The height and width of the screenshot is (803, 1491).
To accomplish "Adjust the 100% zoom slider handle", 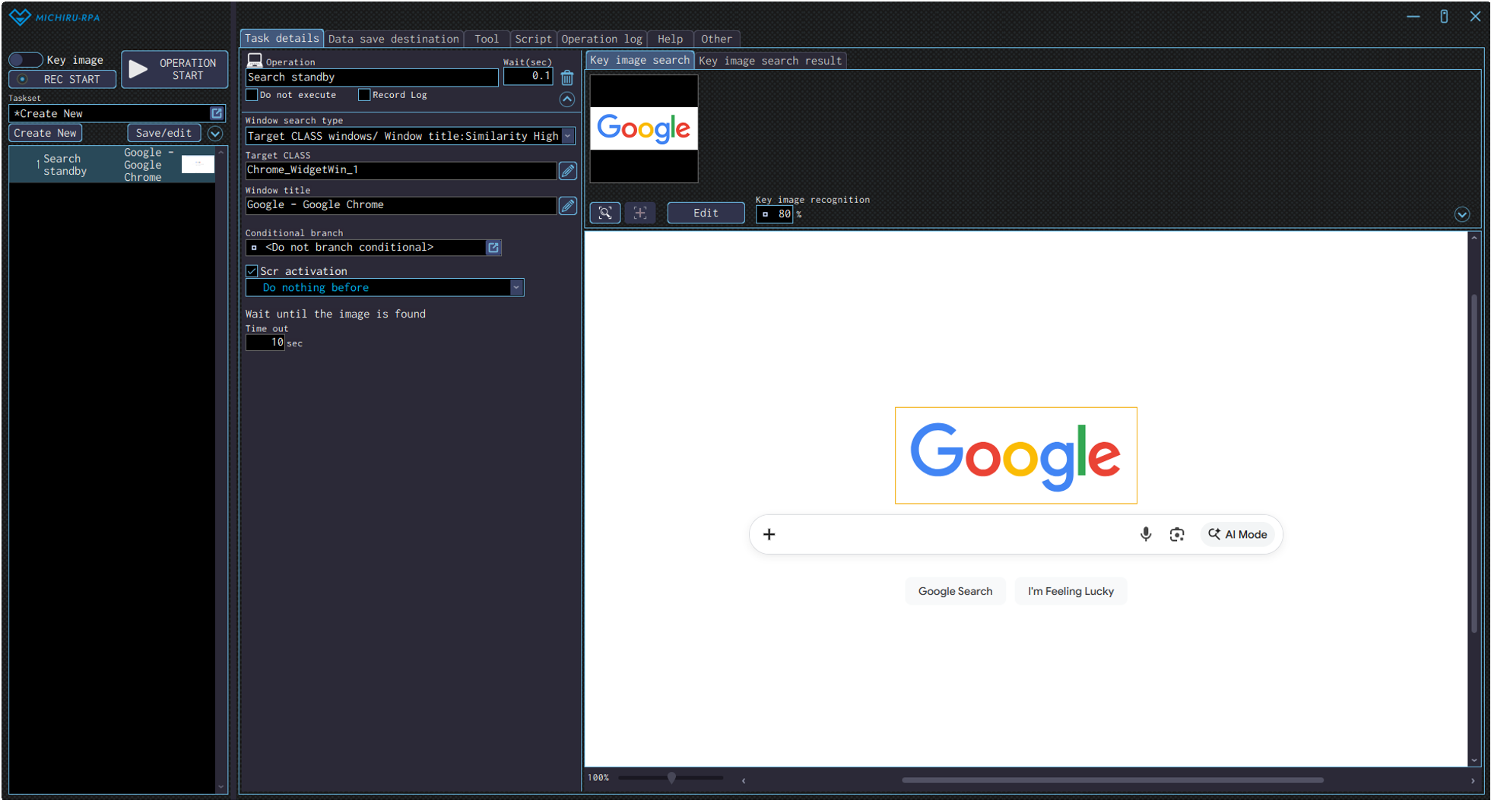I will tap(671, 778).
